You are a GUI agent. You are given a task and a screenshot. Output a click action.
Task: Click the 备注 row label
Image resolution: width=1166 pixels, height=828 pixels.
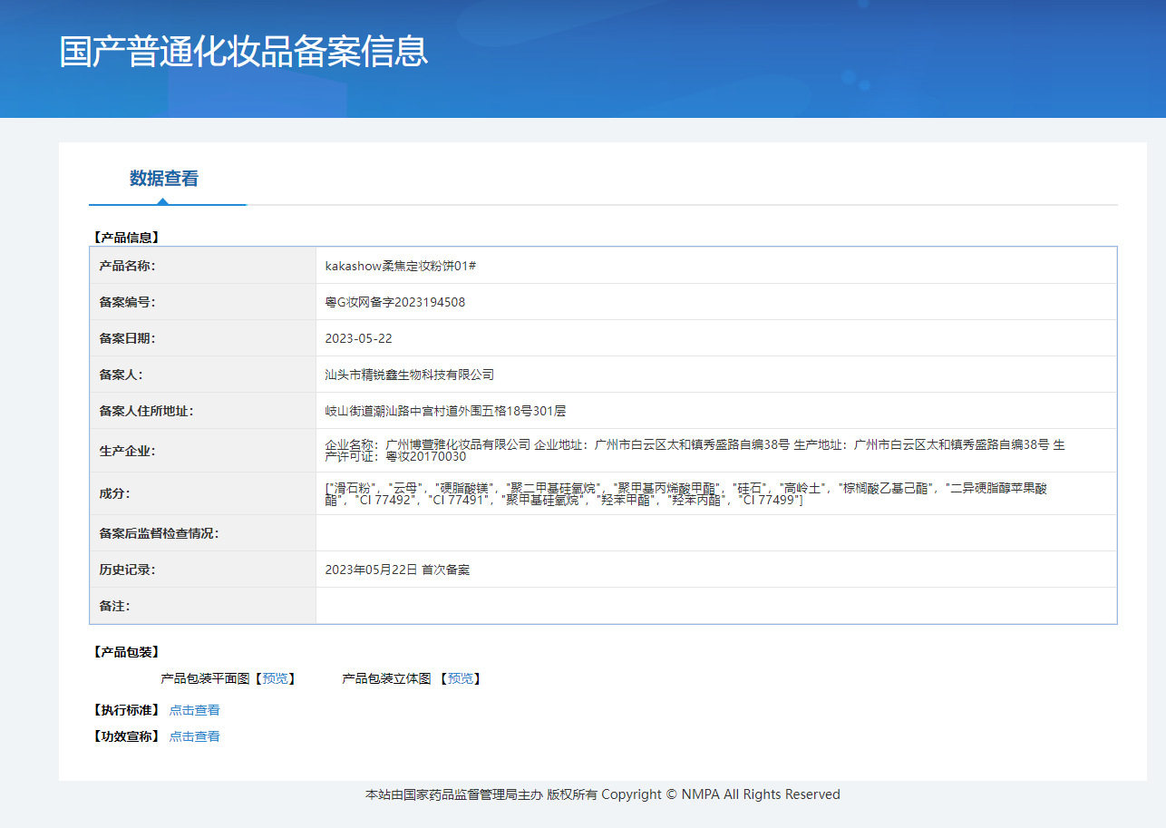pos(114,606)
